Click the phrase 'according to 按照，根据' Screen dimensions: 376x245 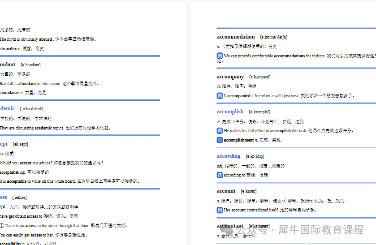[x=246, y=175]
